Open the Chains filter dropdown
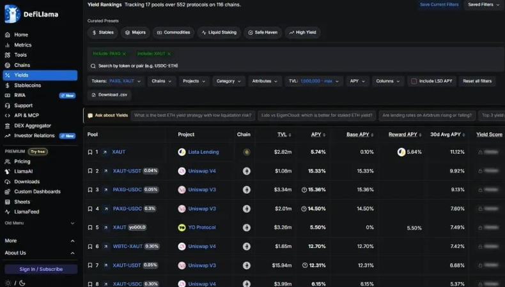 162,81
